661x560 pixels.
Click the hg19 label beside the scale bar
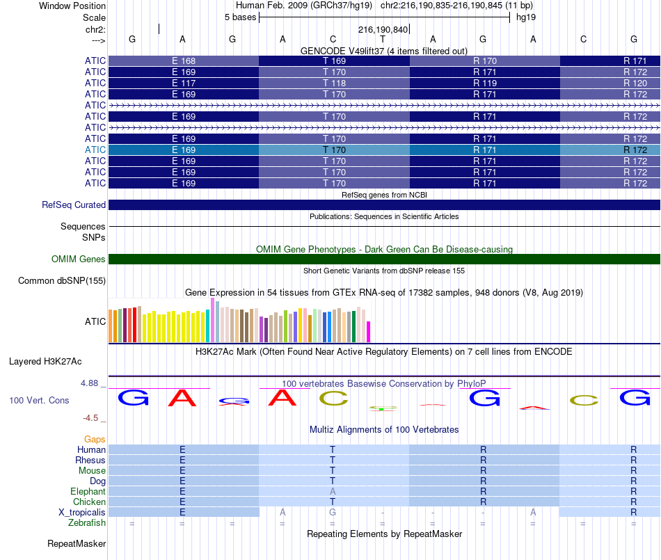(526, 17)
